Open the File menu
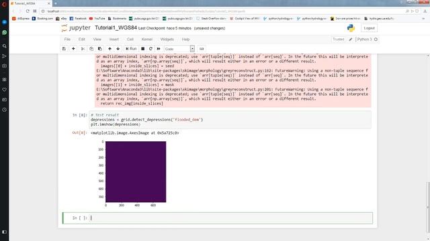The height and width of the screenshot is (241, 430). (x=67, y=39)
